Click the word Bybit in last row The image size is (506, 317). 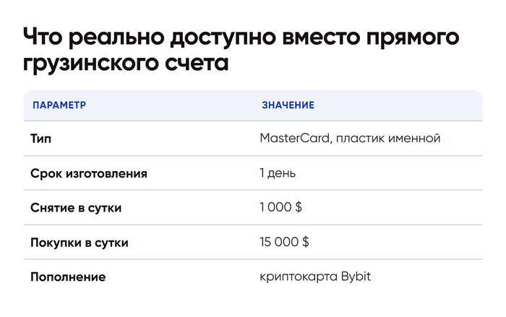click(356, 277)
